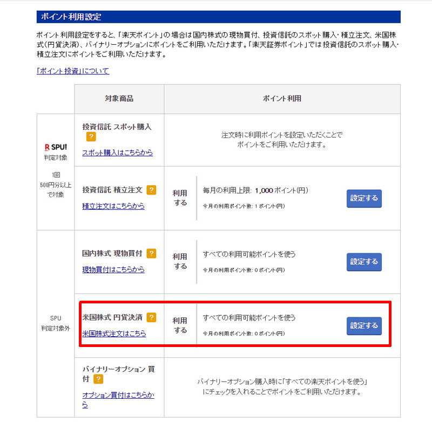This screenshot has height=430, width=432.
Task: Click the ポイント利用 column header
Action: point(282,99)
